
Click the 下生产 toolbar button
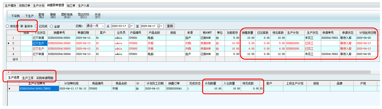(x=29, y=16)
